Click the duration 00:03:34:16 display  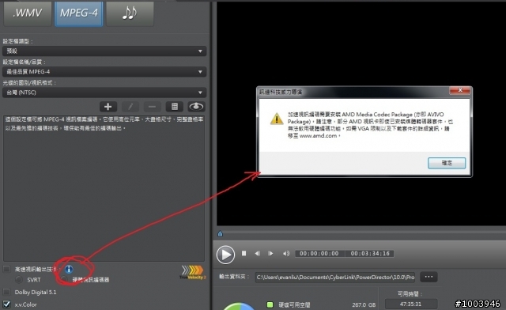point(370,254)
